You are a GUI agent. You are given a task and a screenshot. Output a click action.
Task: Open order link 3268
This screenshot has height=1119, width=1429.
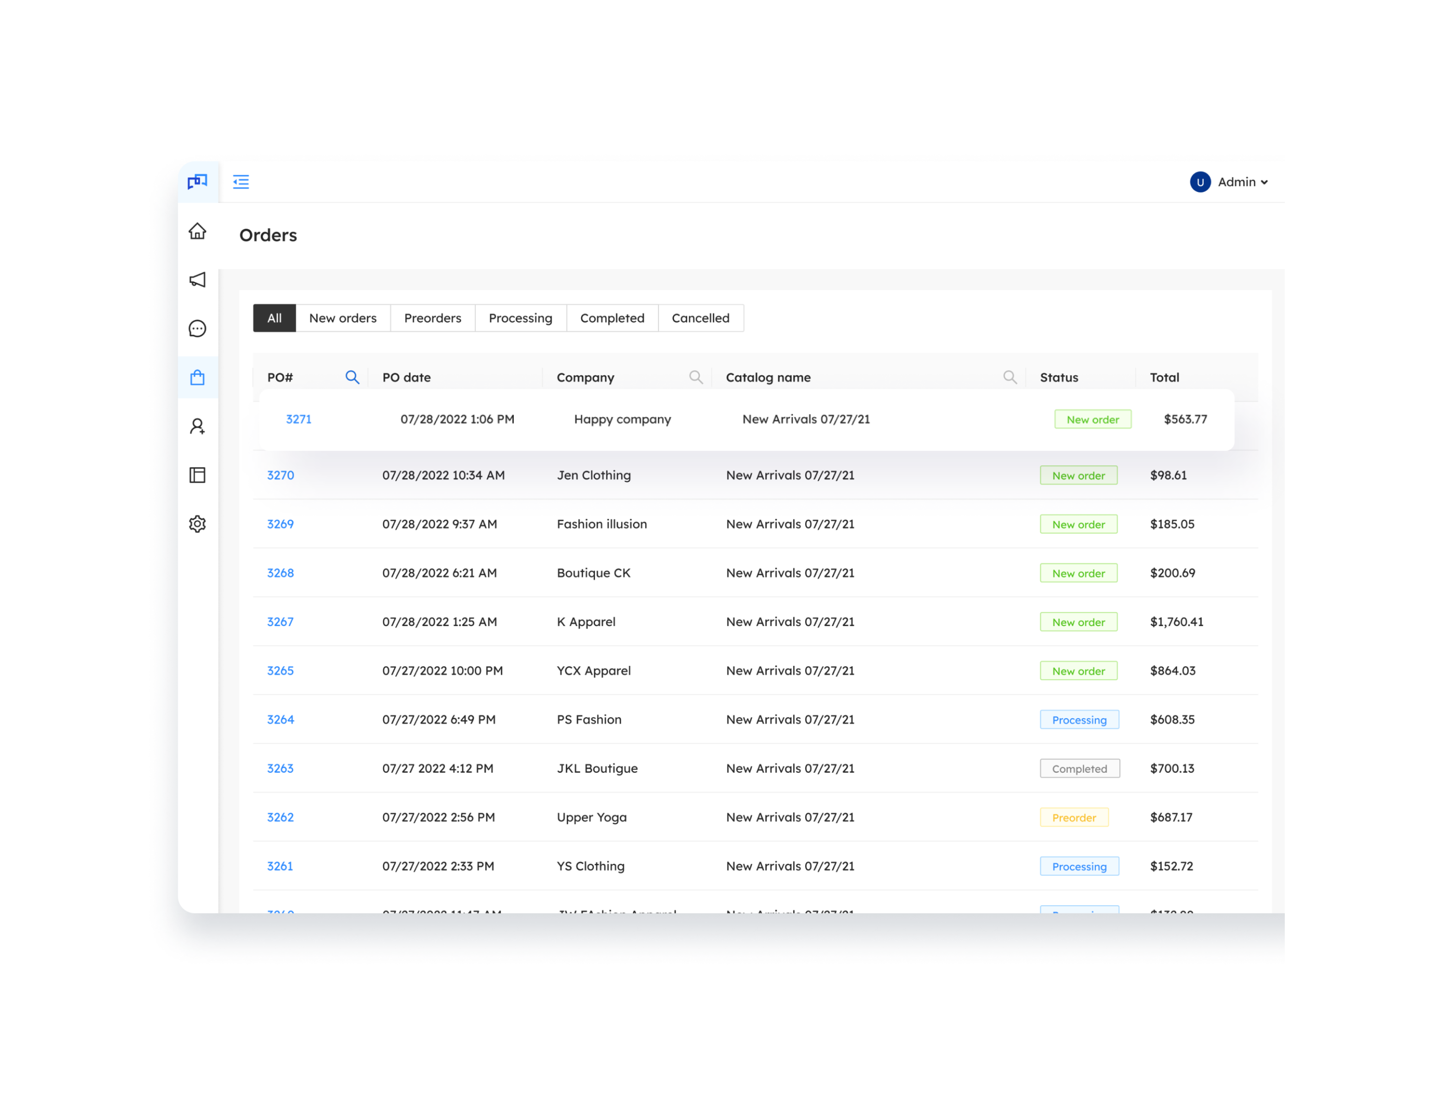tap(280, 573)
